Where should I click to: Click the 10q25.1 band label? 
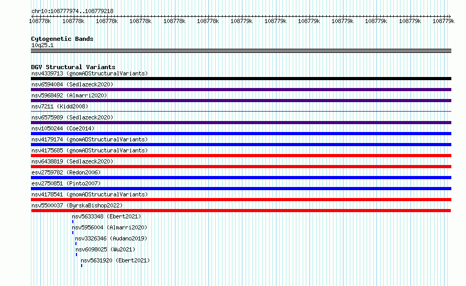tap(42, 45)
